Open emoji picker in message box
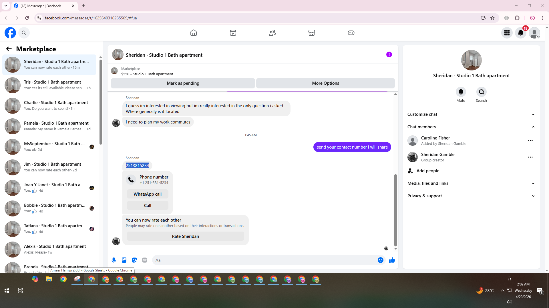 (x=380, y=260)
